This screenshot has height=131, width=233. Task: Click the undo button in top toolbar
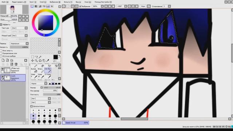click(x=64, y=7)
